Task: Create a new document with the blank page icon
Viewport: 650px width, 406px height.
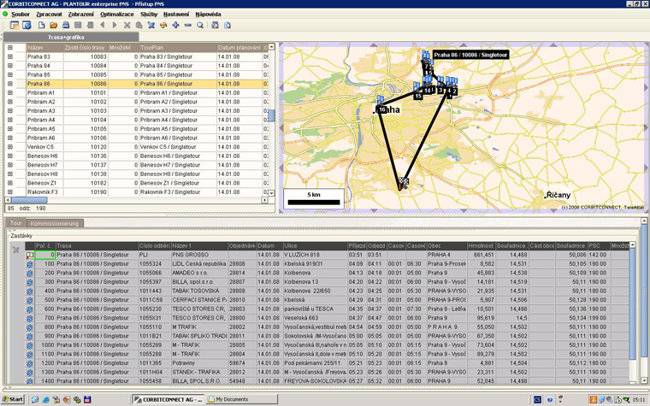Action: 41,26
